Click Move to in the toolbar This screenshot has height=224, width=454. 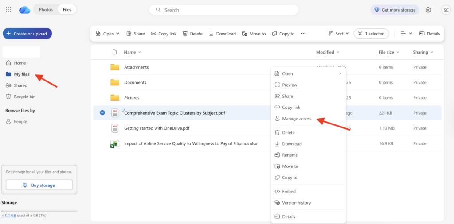click(254, 34)
